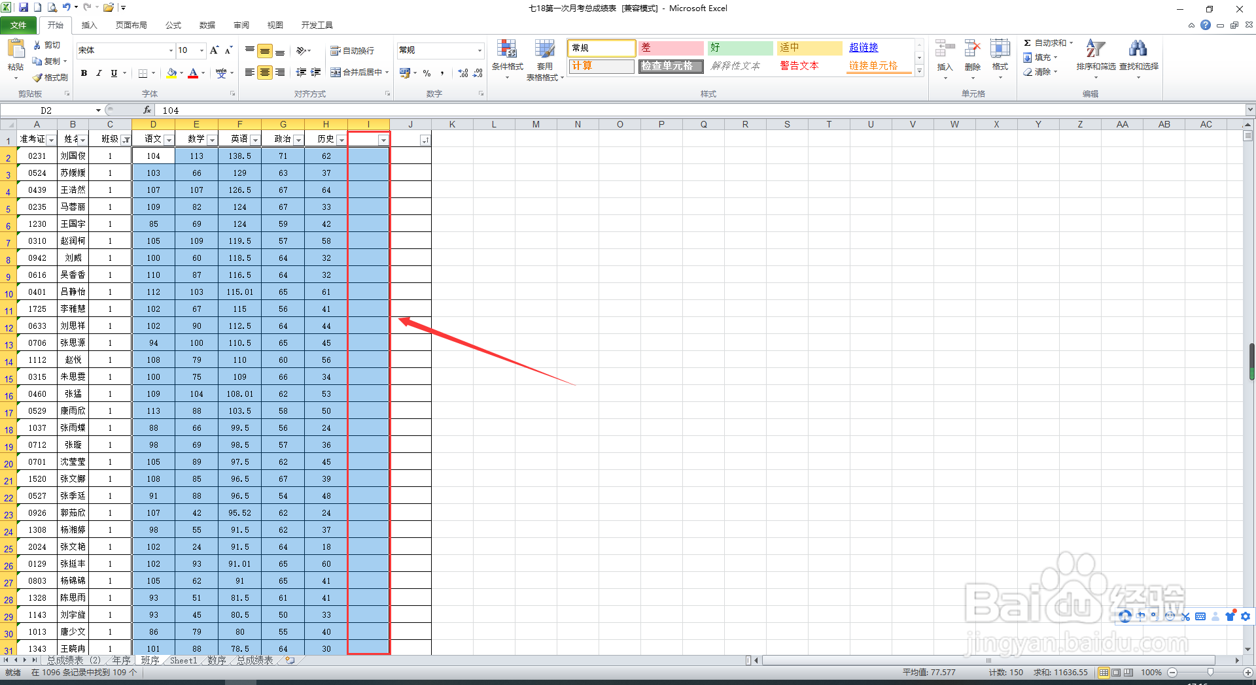The image size is (1256, 685).
Task: Click the accounting number format icon
Action: tap(405, 73)
